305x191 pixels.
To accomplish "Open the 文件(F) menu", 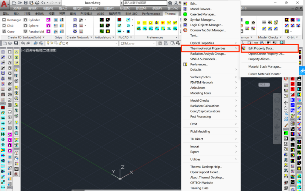I will point(18,8).
